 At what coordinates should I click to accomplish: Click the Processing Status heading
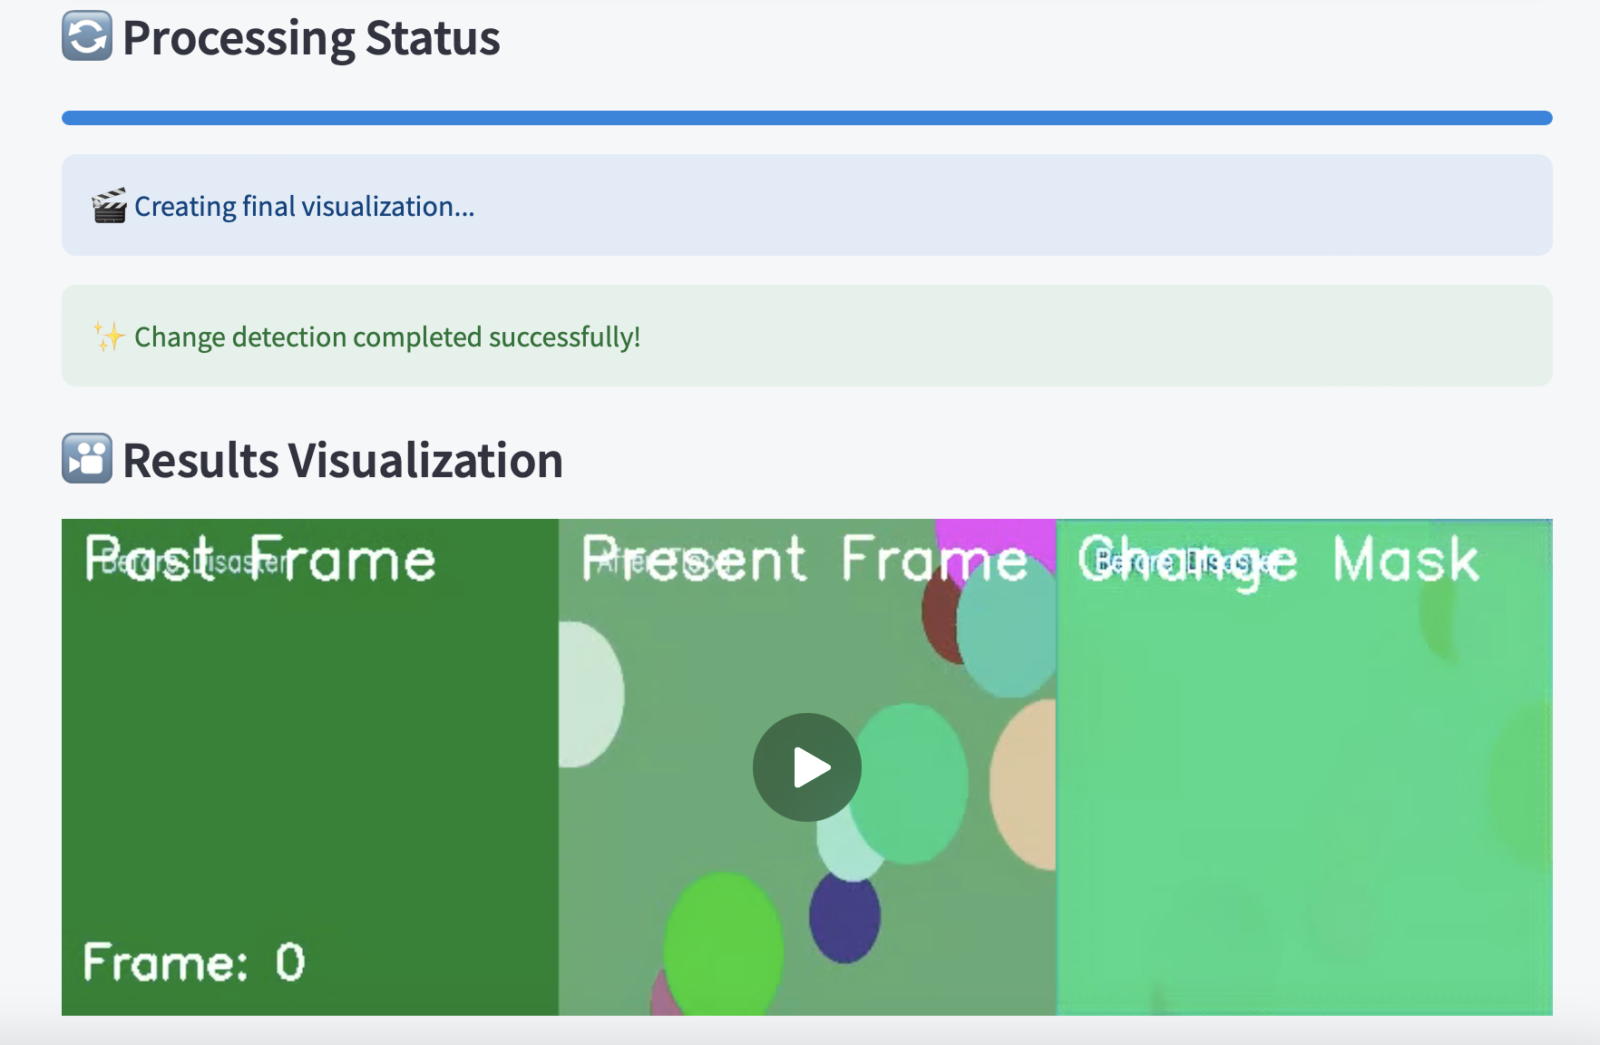point(311,37)
